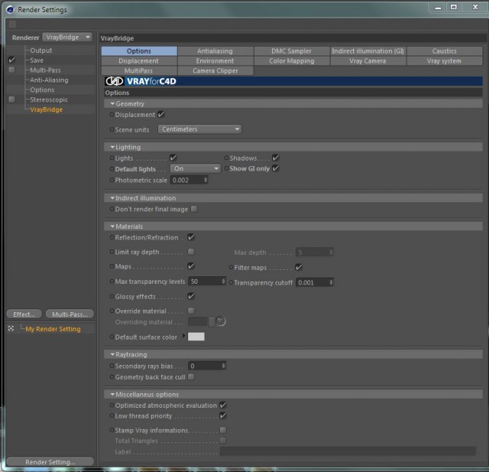Open the Color Mapping tab
Image resolution: width=489 pixels, height=472 pixels.
(x=292, y=61)
